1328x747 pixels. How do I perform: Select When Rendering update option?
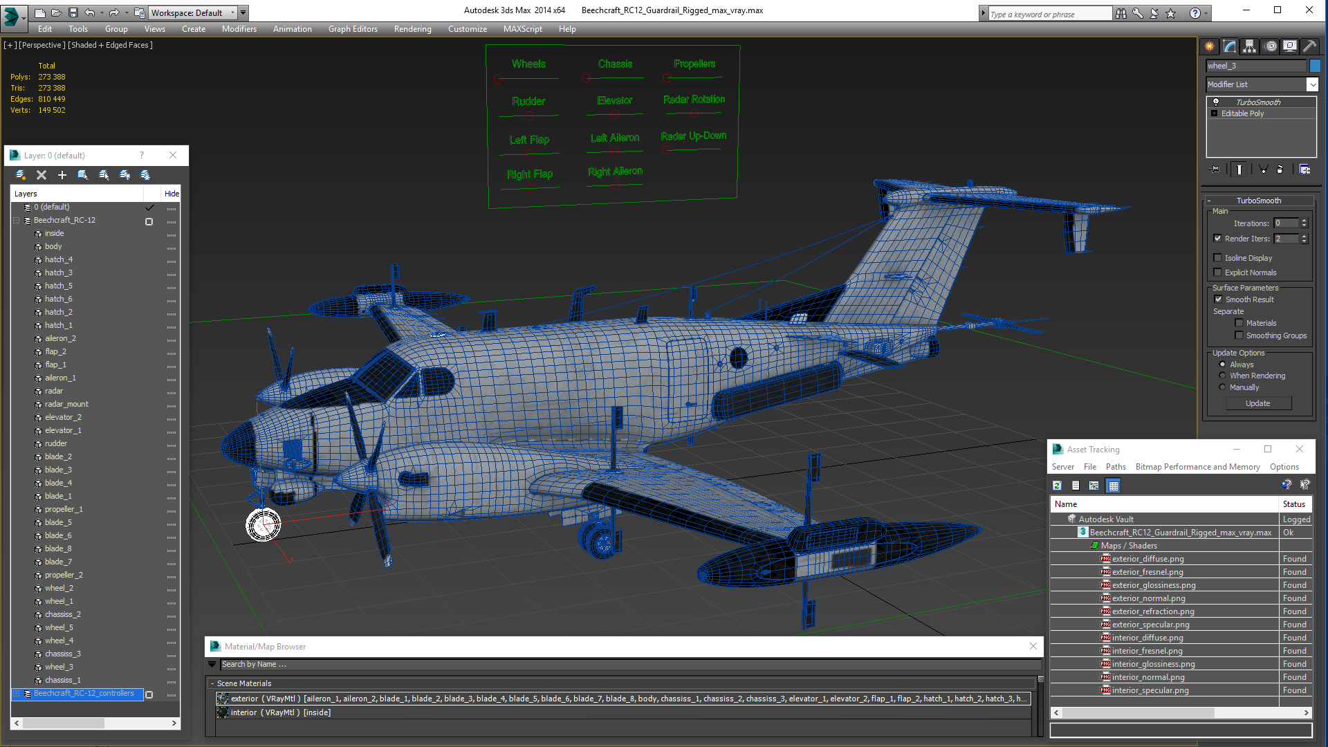coord(1222,376)
